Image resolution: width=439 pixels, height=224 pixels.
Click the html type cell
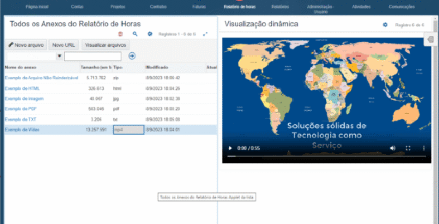click(117, 88)
